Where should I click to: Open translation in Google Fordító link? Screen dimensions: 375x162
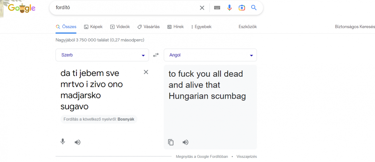202,156
